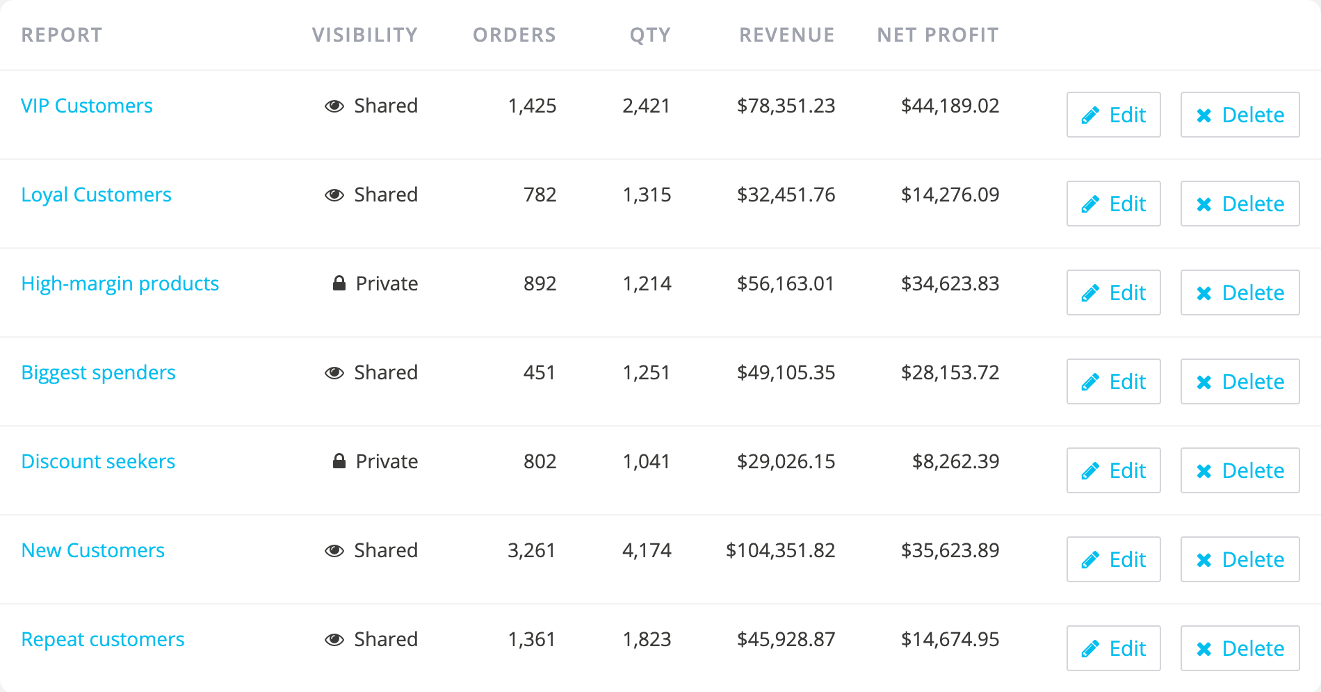Select the net profit value $35,623.89

(950, 550)
